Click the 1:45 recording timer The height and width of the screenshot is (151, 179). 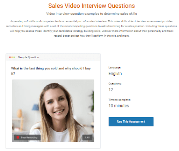87,137
